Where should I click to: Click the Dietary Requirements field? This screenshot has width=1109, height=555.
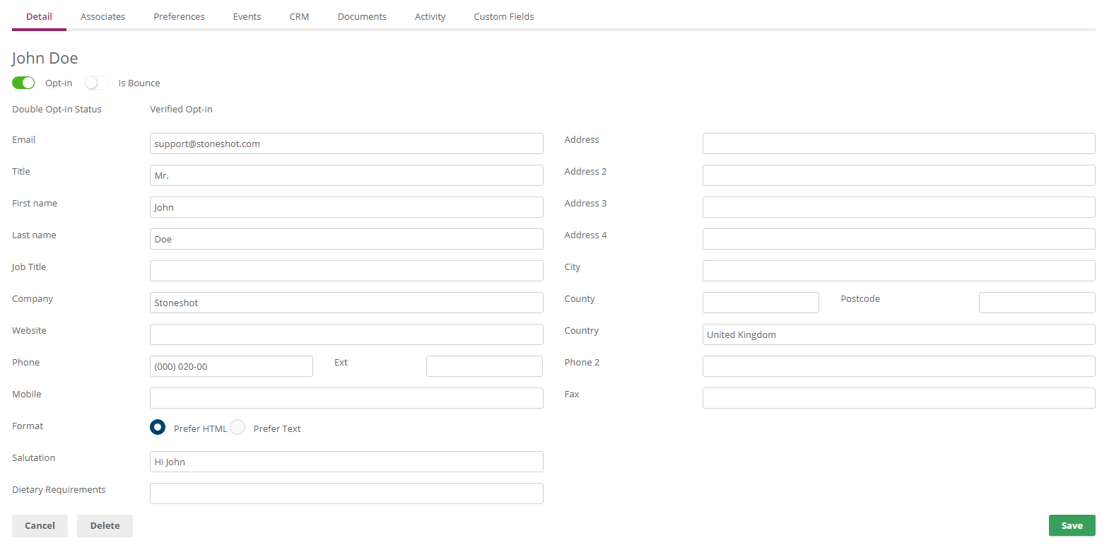(346, 493)
